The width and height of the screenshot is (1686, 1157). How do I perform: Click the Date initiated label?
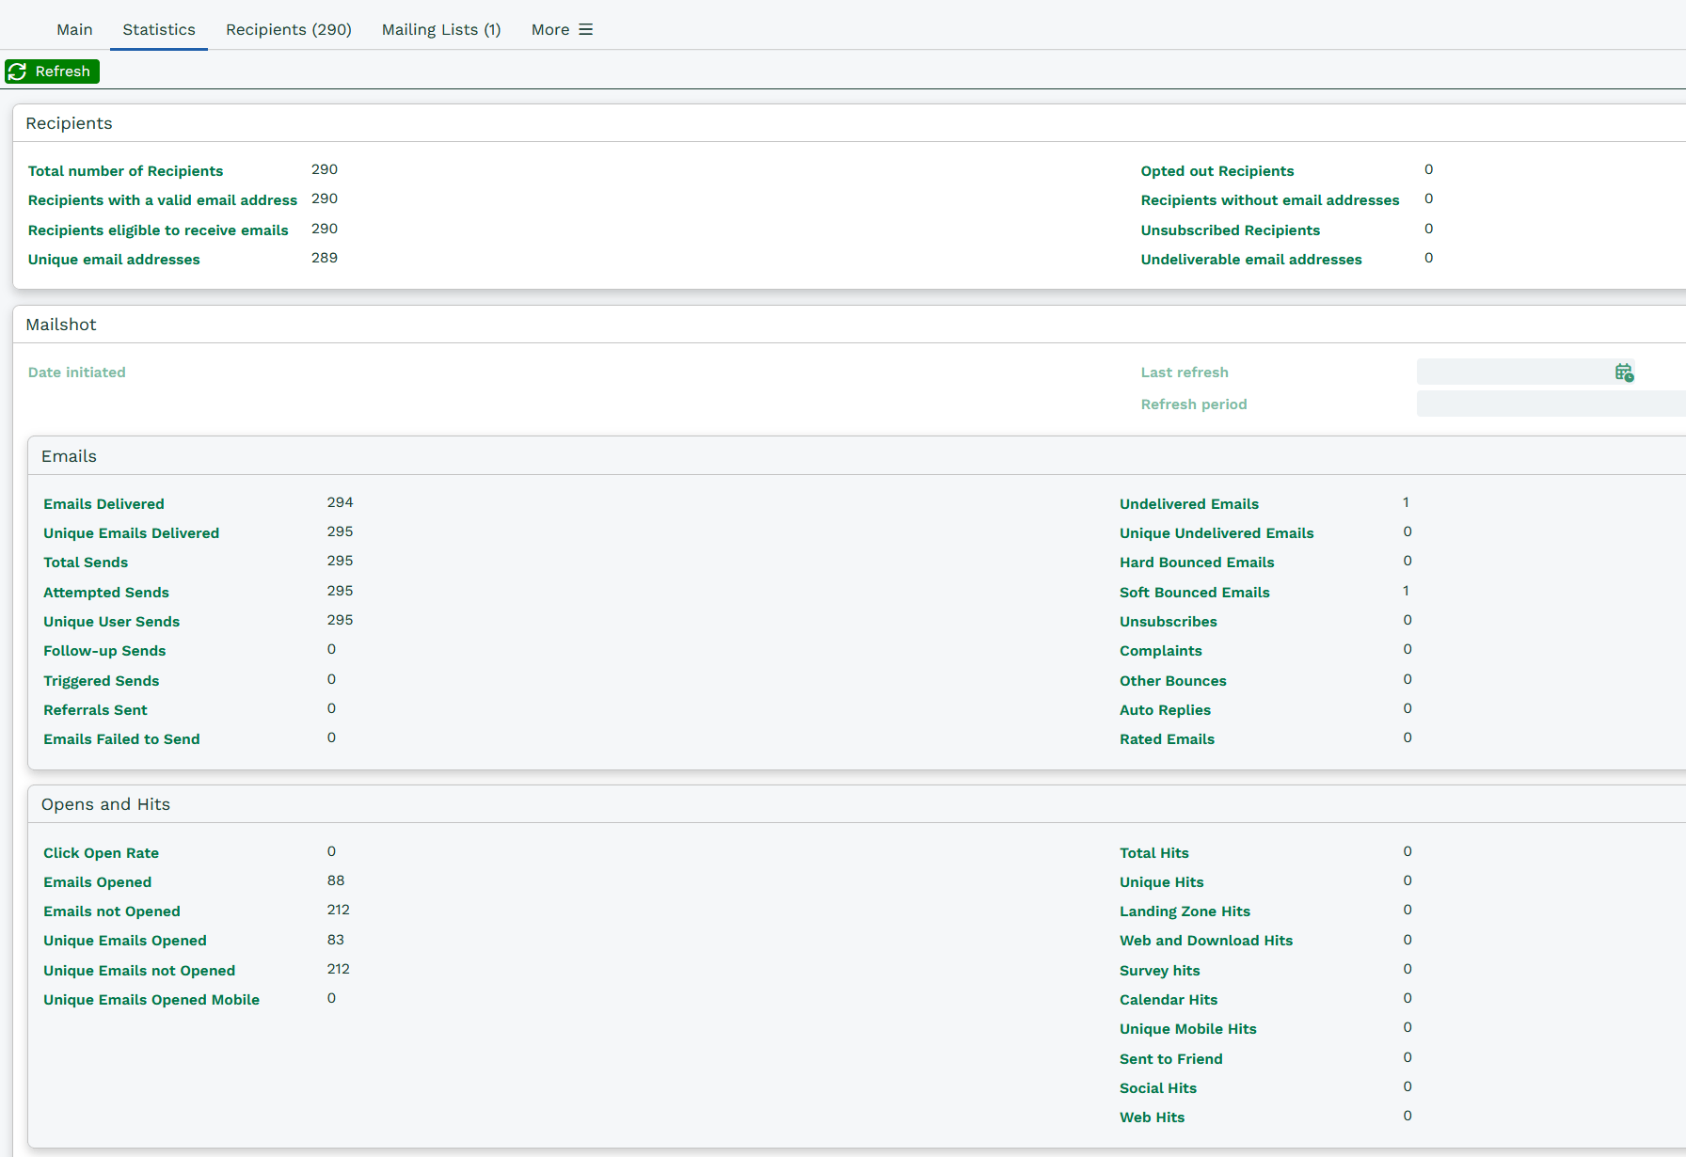click(76, 372)
